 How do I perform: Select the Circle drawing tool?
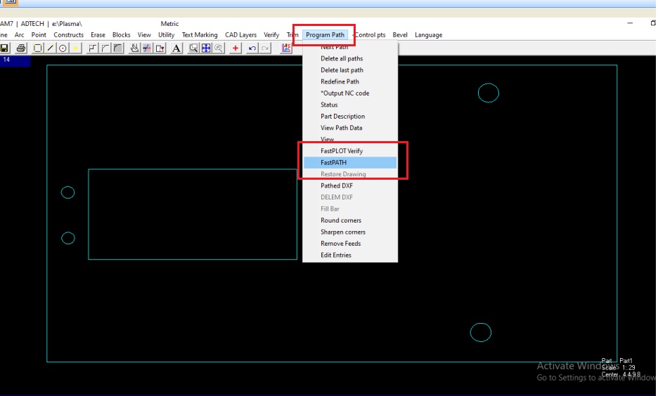[63, 48]
